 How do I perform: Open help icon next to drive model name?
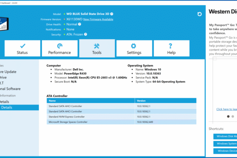coord(112,14)
